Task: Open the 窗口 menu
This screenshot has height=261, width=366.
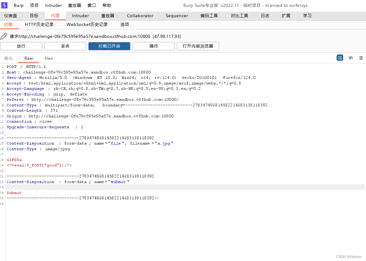Action: click(92, 5)
